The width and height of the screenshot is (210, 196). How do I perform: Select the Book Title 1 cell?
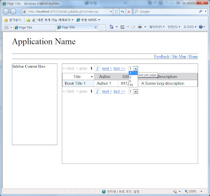pos(78,83)
